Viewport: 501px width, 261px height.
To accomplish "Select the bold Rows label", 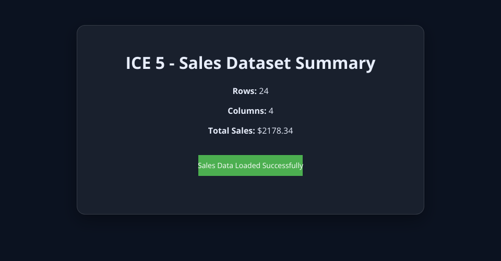I will [244, 91].
